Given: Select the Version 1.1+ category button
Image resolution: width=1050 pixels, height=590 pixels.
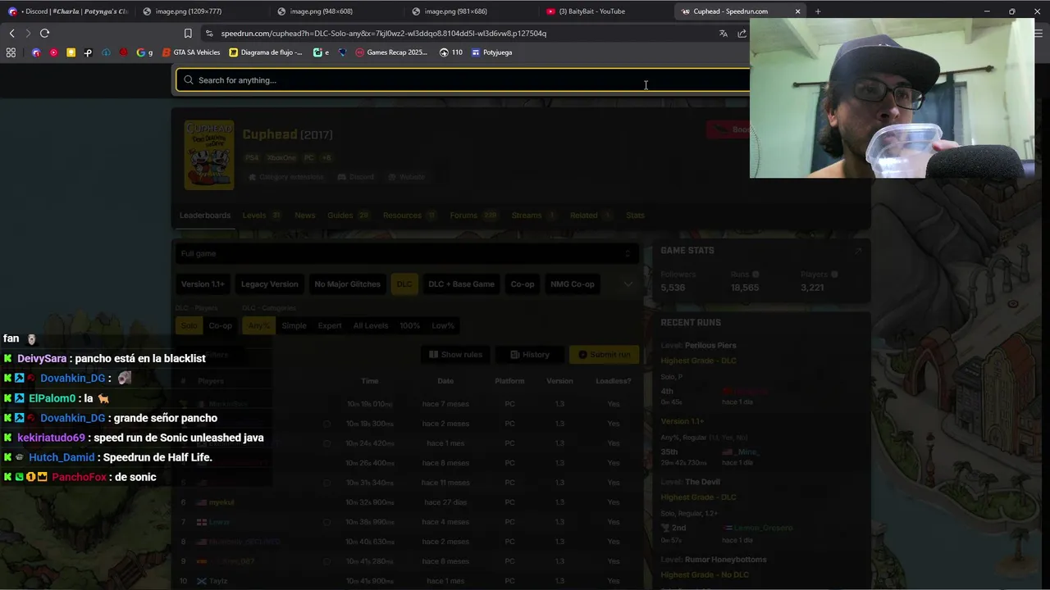Looking at the screenshot, I should click(203, 284).
